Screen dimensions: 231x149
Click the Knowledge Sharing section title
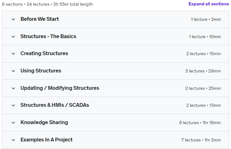(x=44, y=122)
